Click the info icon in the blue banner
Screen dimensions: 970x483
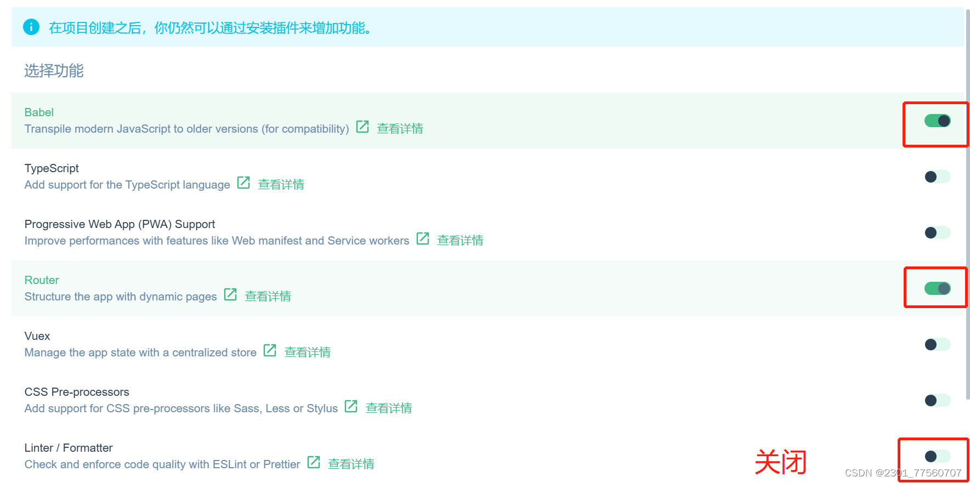[31, 27]
